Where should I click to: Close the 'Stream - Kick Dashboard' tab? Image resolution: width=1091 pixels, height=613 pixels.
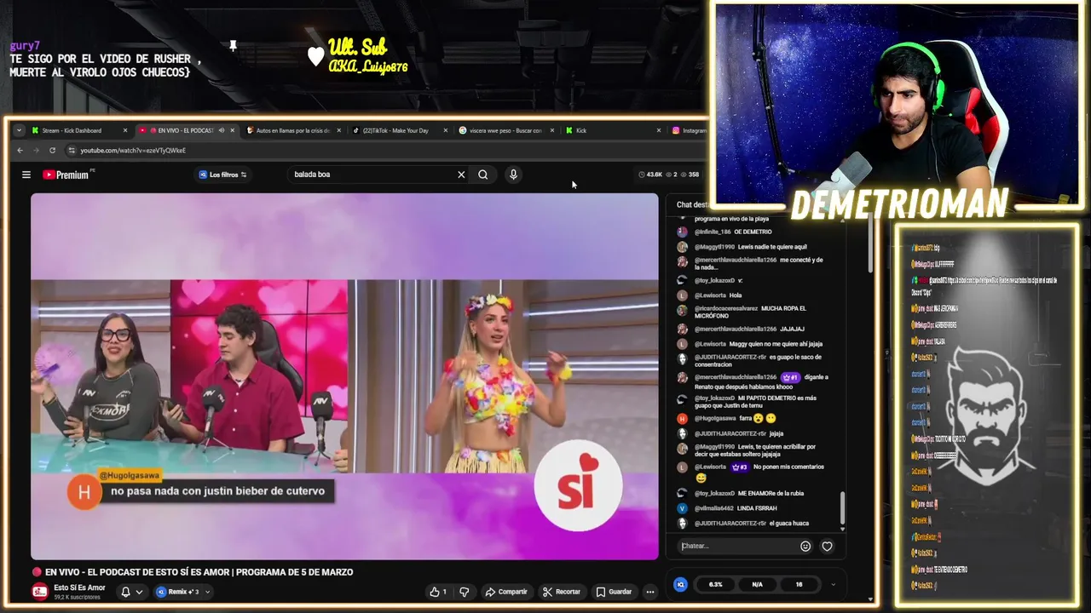click(125, 130)
